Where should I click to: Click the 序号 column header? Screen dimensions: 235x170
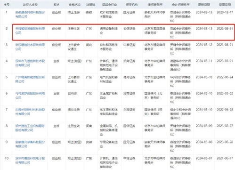click(x=7, y=5)
